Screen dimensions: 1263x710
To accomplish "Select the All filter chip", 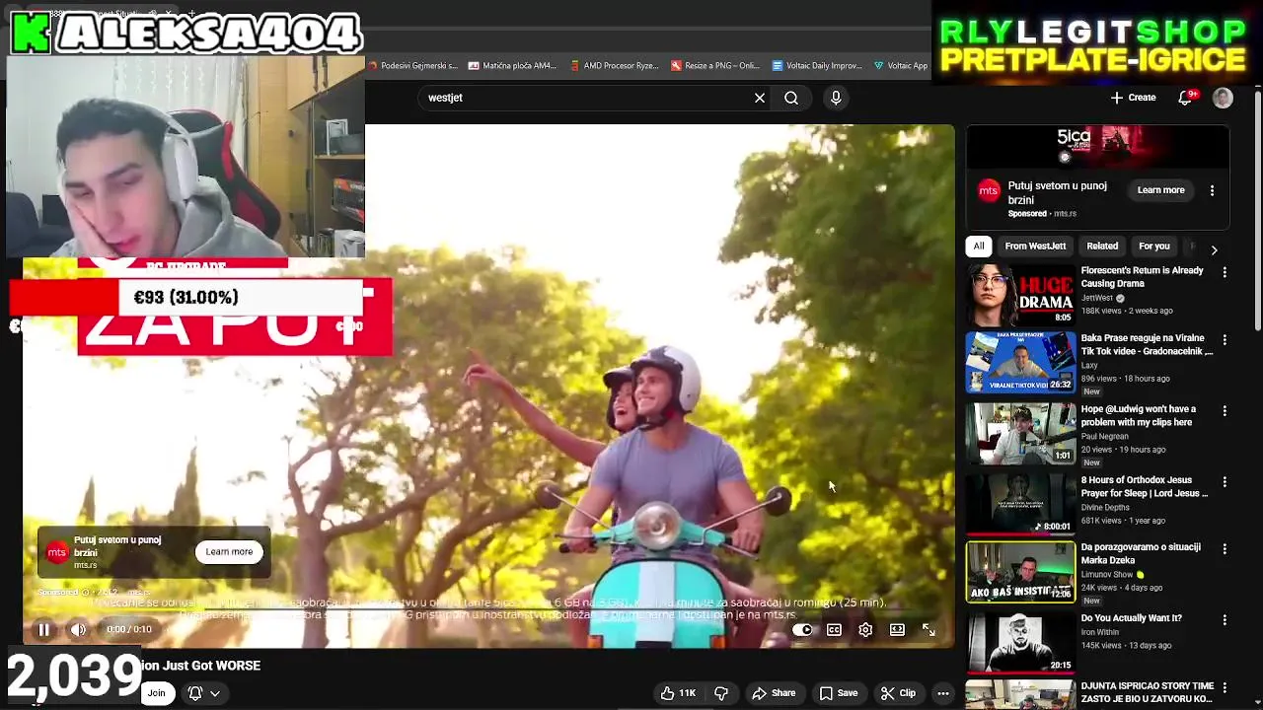I will [x=979, y=247].
